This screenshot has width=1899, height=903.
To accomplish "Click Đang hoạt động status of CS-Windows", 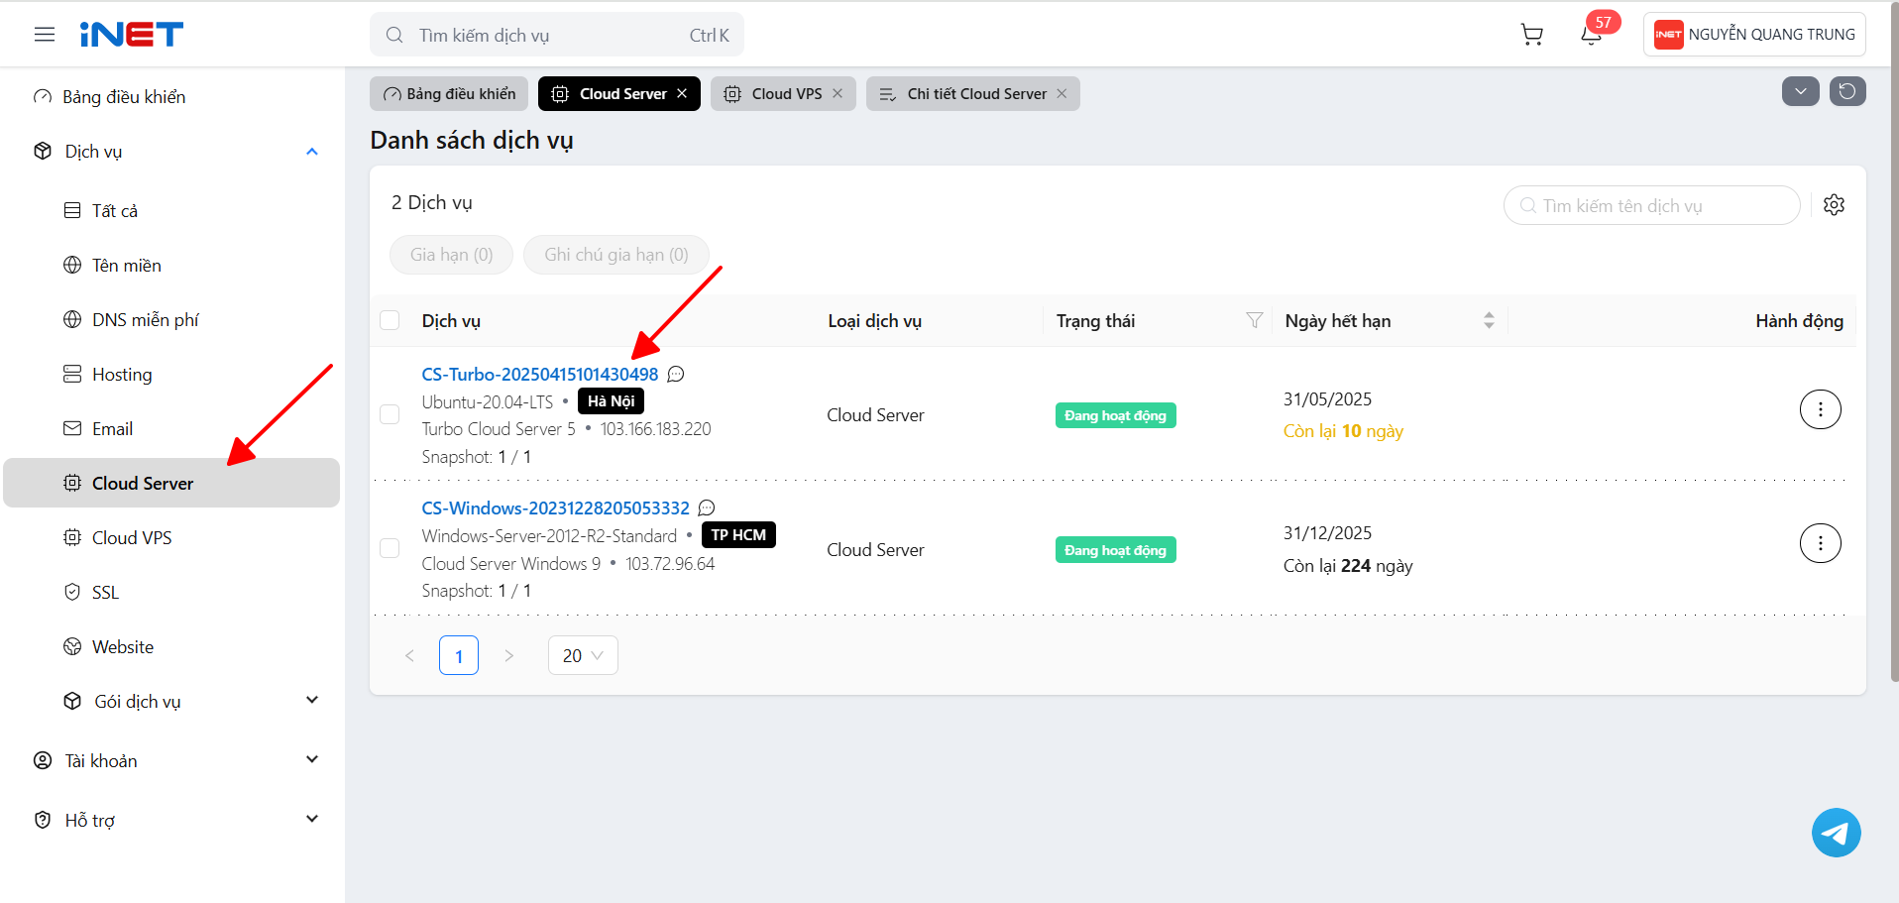I will point(1116,550).
